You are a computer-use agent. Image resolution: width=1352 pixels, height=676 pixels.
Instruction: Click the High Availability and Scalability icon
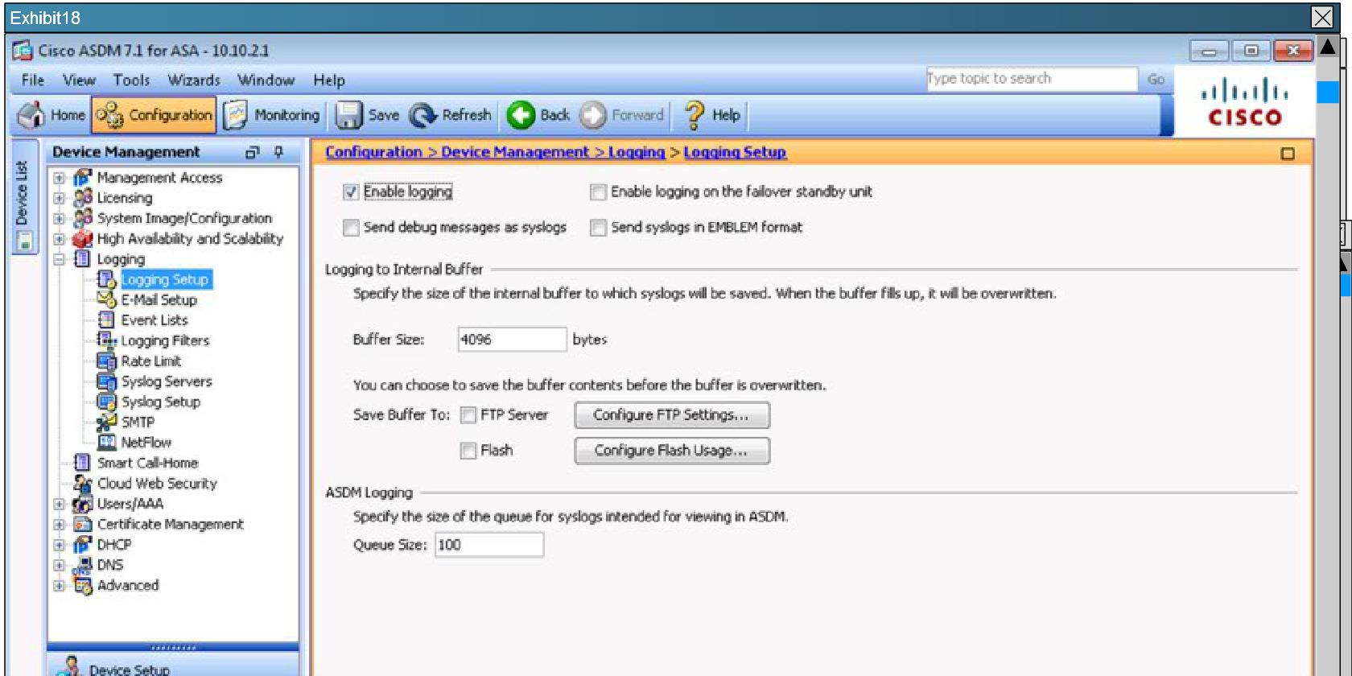coord(82,238)
